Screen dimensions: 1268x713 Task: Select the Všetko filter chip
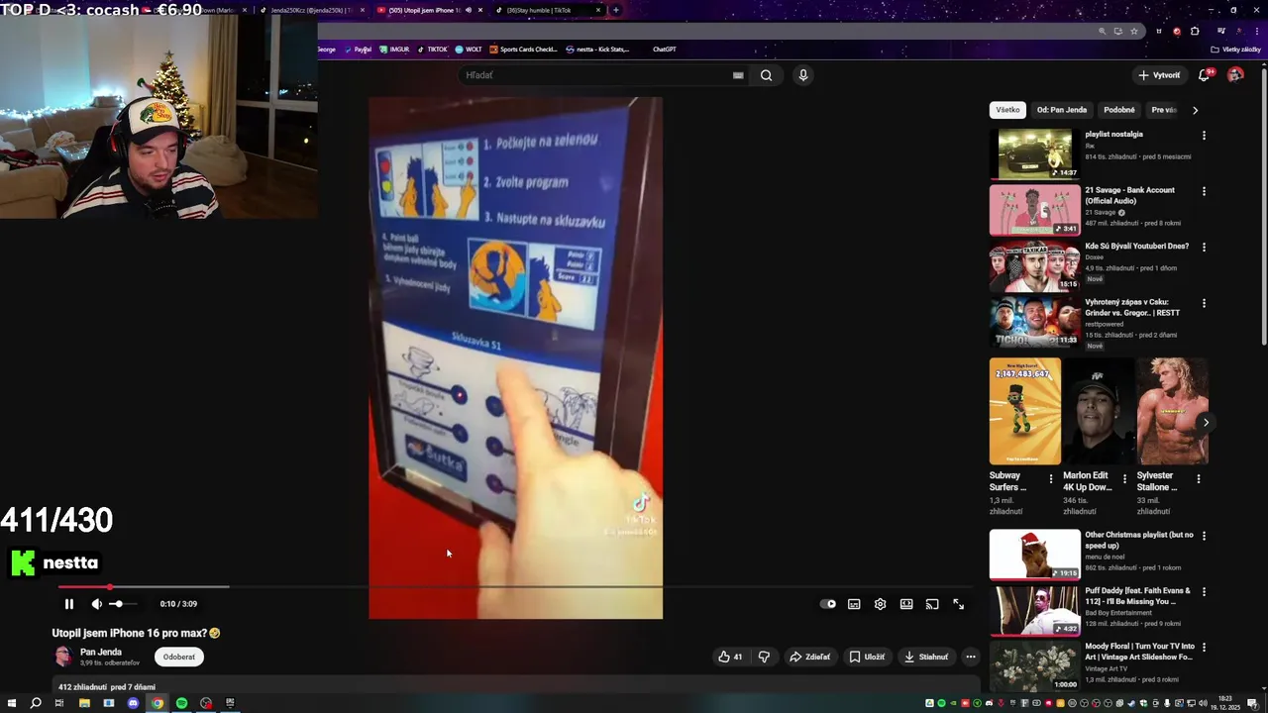click(1007, 110)
